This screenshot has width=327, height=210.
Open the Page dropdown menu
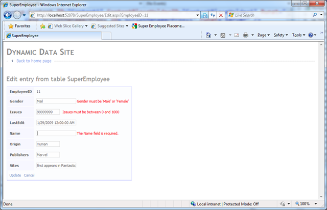tap(263, 35)
